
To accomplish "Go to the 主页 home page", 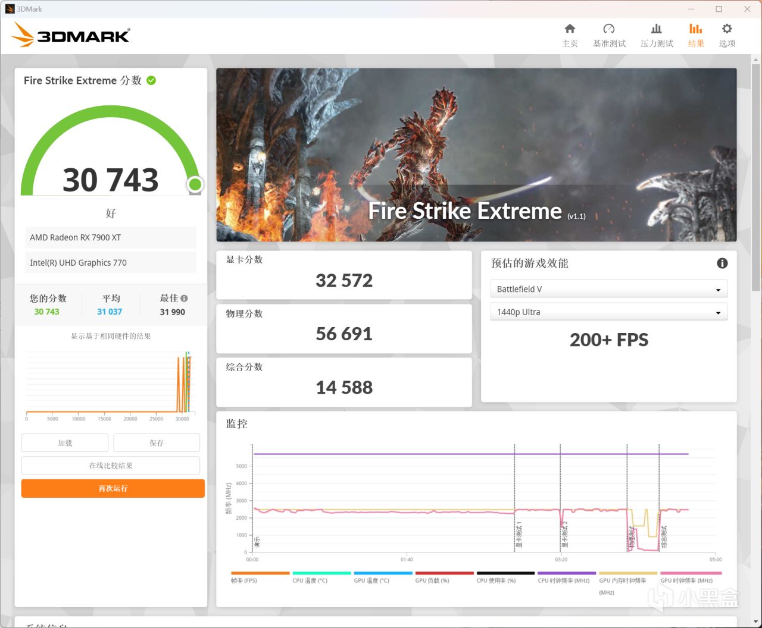I will [x=570, y=36].
